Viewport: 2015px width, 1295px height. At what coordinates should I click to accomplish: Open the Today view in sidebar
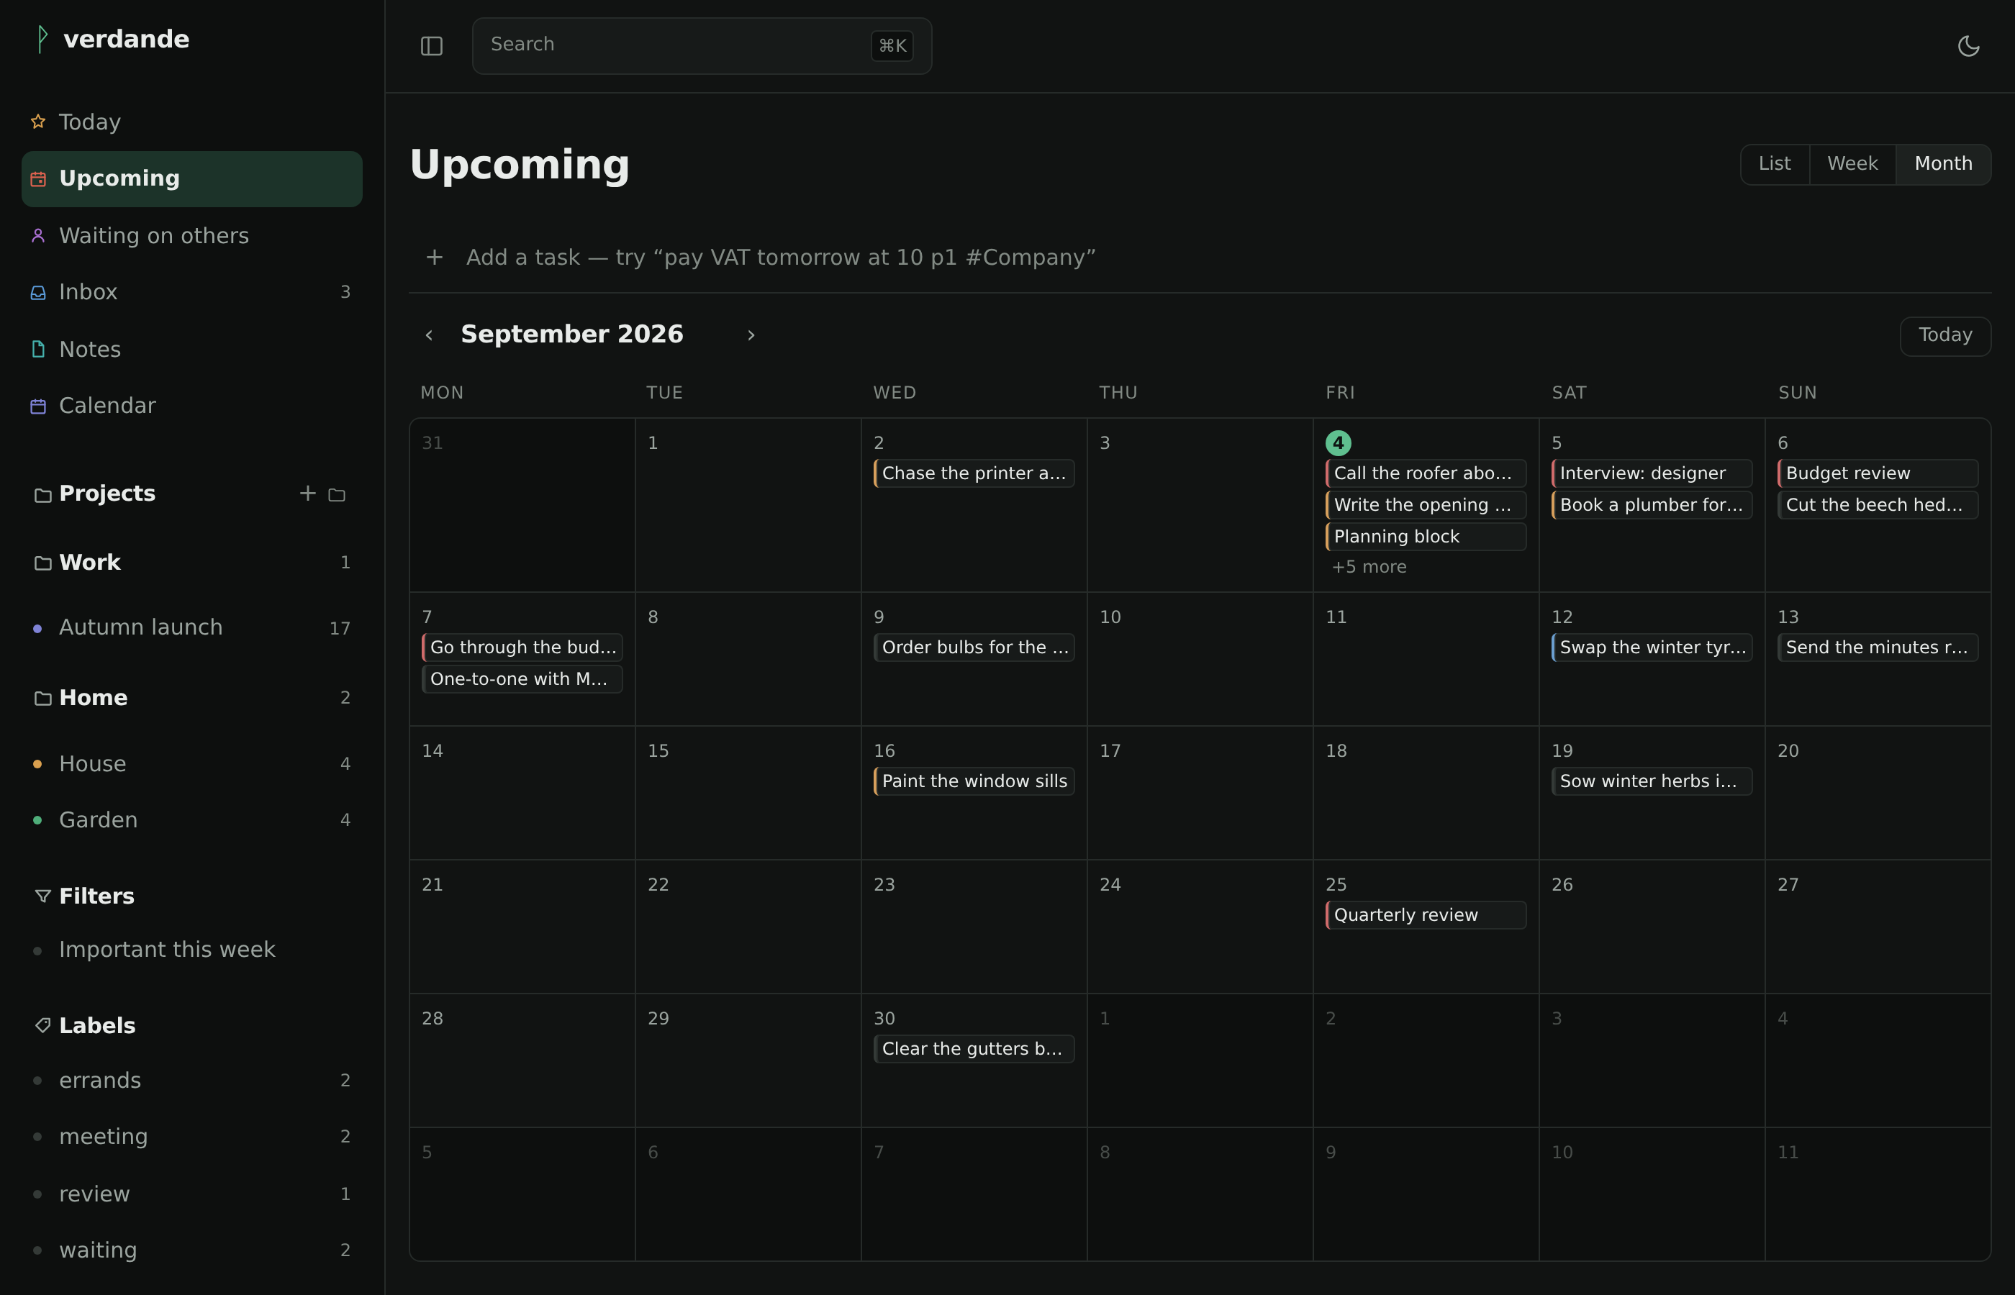[191, 123]
